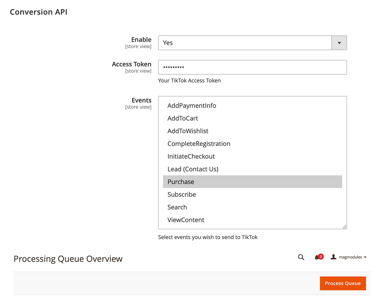Select the Subscribe event option
Viewport: 382px width, 304px height.
coord(182,194)
